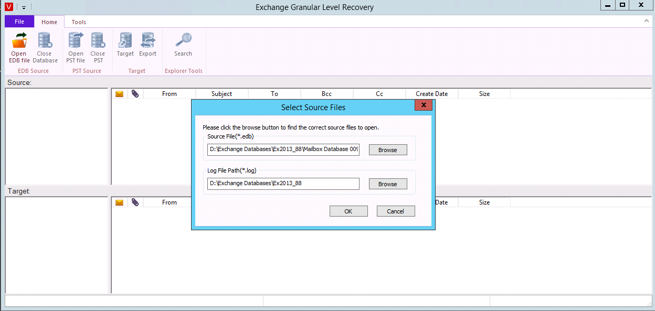Browse for the source EDB file

click(x=388, y=149)
